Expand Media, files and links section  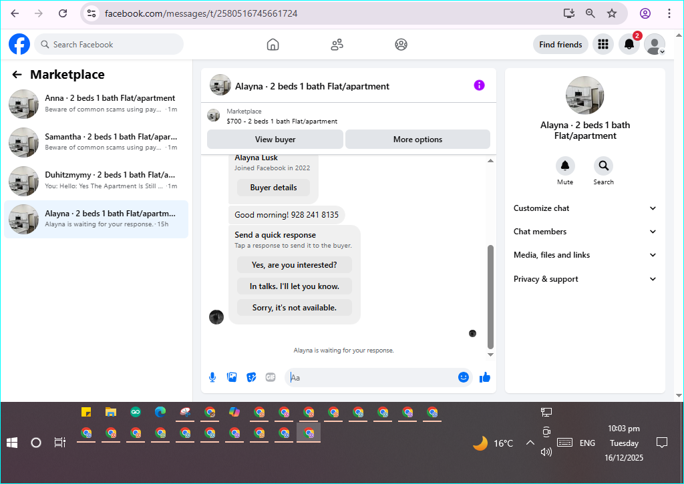click(x=584, y=255)
